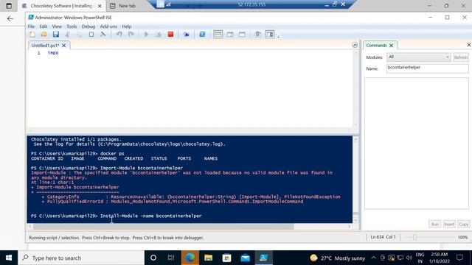
Task: Click the 'Type here to search' taskbar box
Action: pyautogui.click(x=81, y=258)
